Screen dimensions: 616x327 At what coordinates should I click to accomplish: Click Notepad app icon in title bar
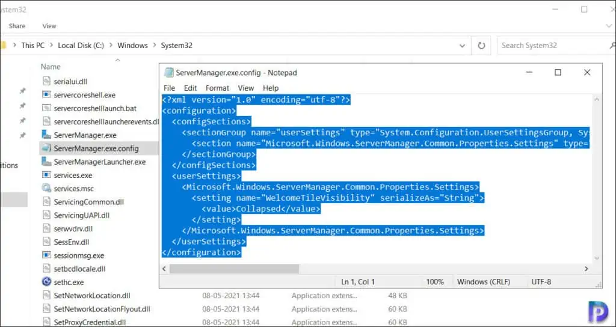coord(169,73)
